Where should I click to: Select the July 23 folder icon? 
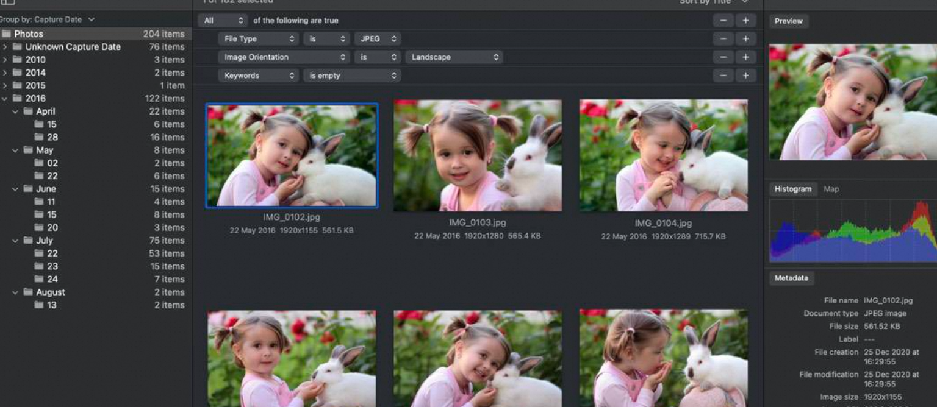coord(39,266)
